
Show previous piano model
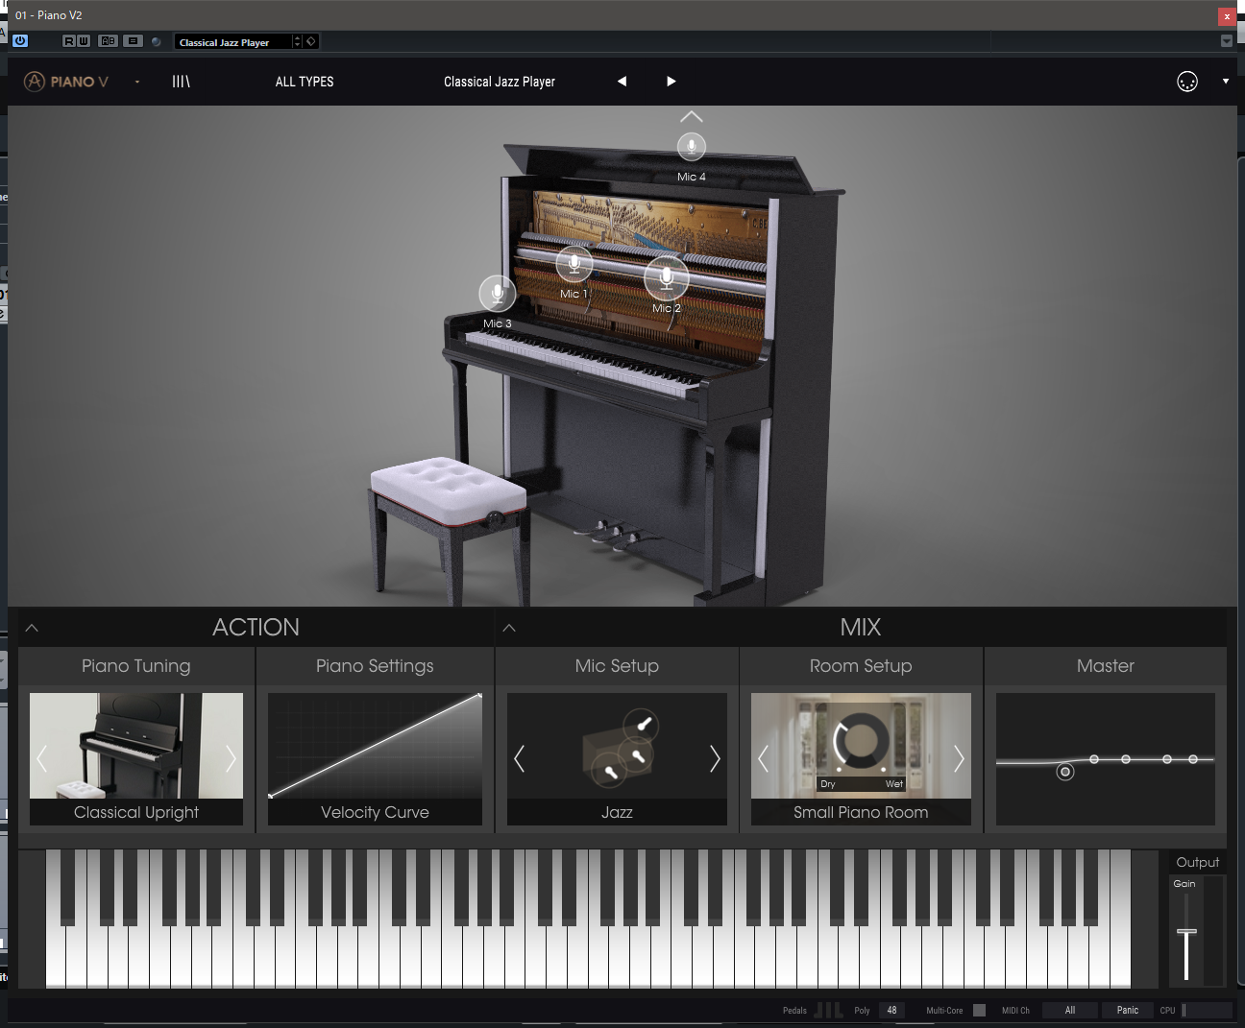(41, 759)
